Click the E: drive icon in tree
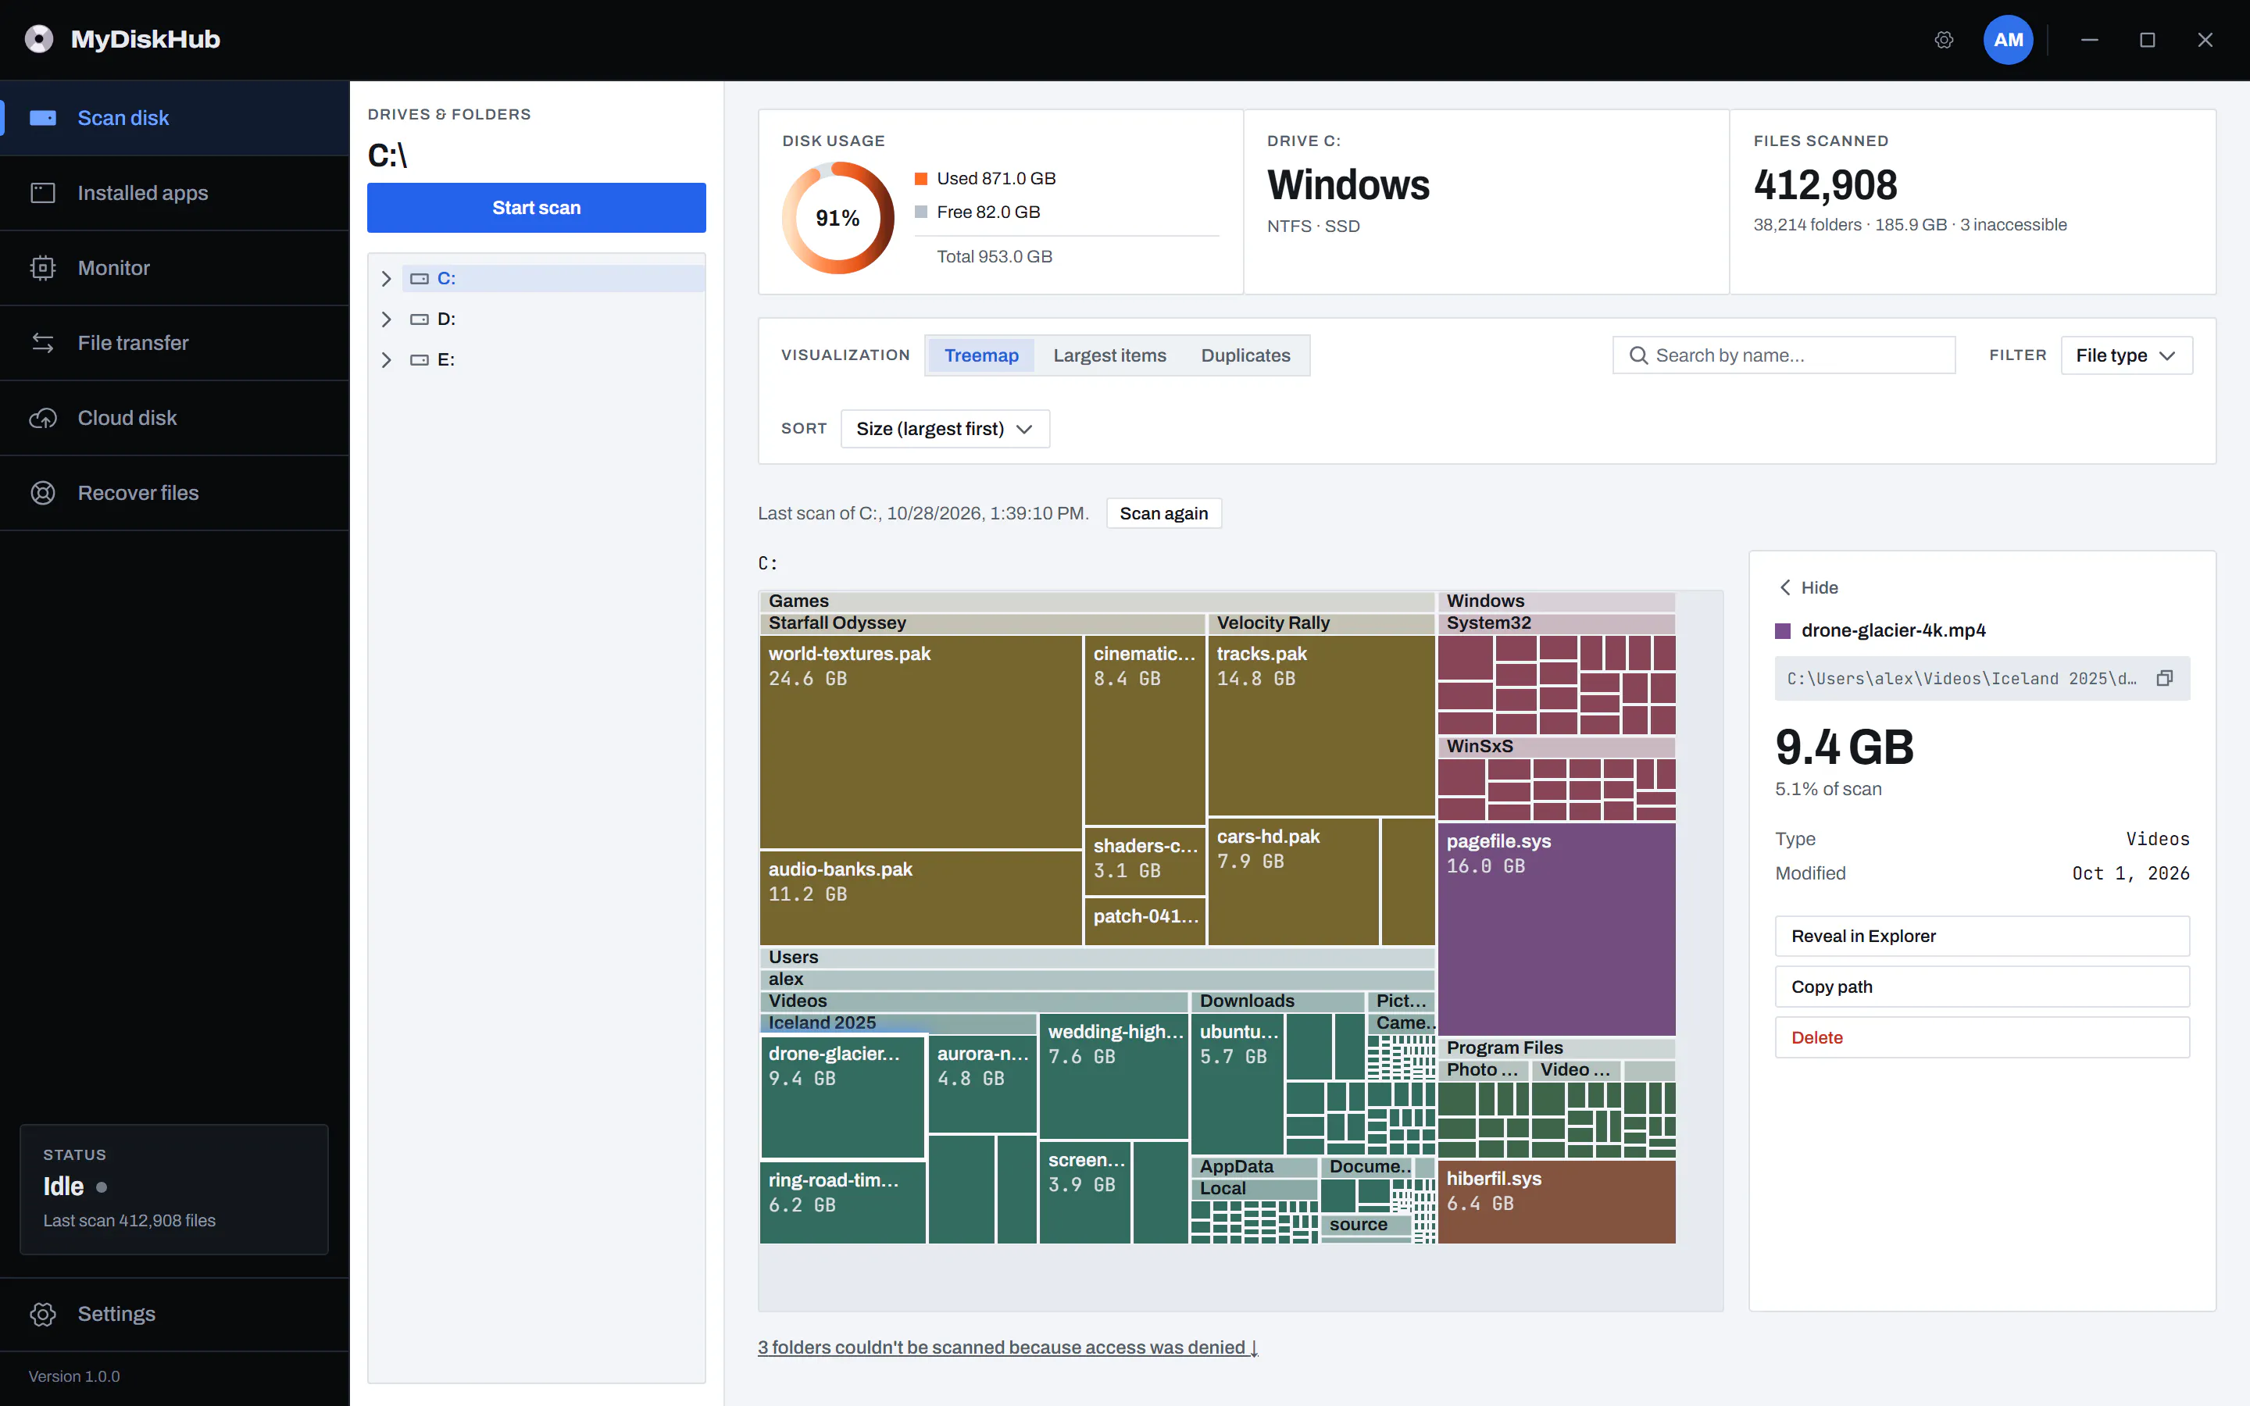The height and width of the screenshot is (1406, 2250). (420, 360)
